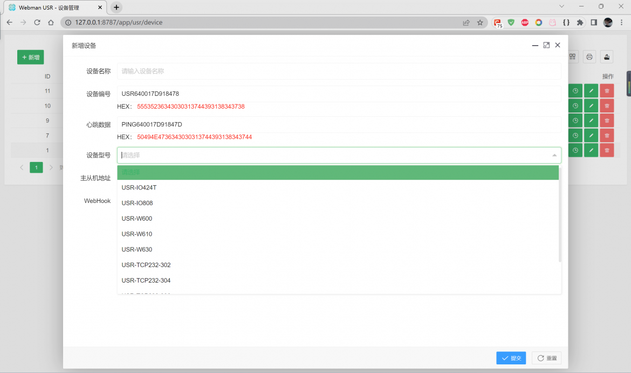The width and height of the screenshot is (631, 373).
Task: Edit row 7 with pencil icon
Action: click(591, 135)
